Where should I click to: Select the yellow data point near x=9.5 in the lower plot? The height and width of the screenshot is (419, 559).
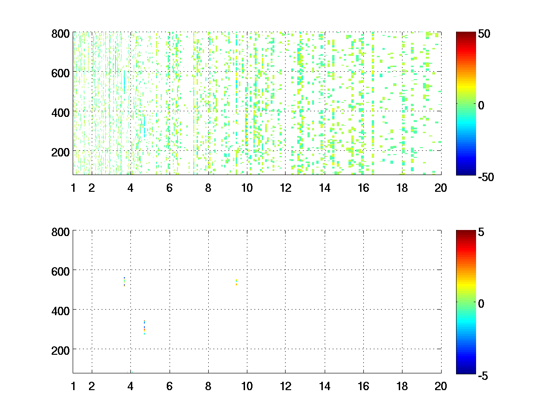click(x=237, y=282)
